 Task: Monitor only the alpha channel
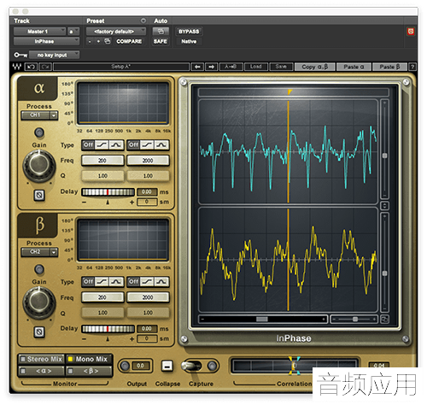tap(42, 371)
